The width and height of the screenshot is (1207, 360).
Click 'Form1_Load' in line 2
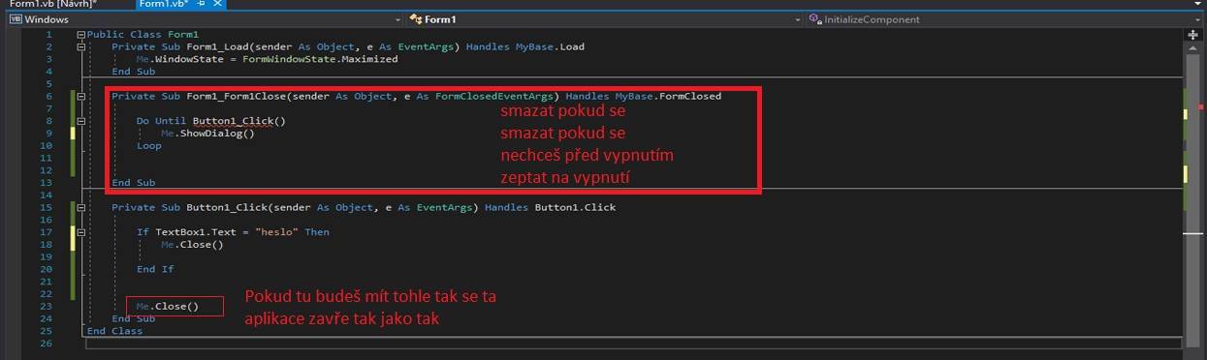point(217,46)
